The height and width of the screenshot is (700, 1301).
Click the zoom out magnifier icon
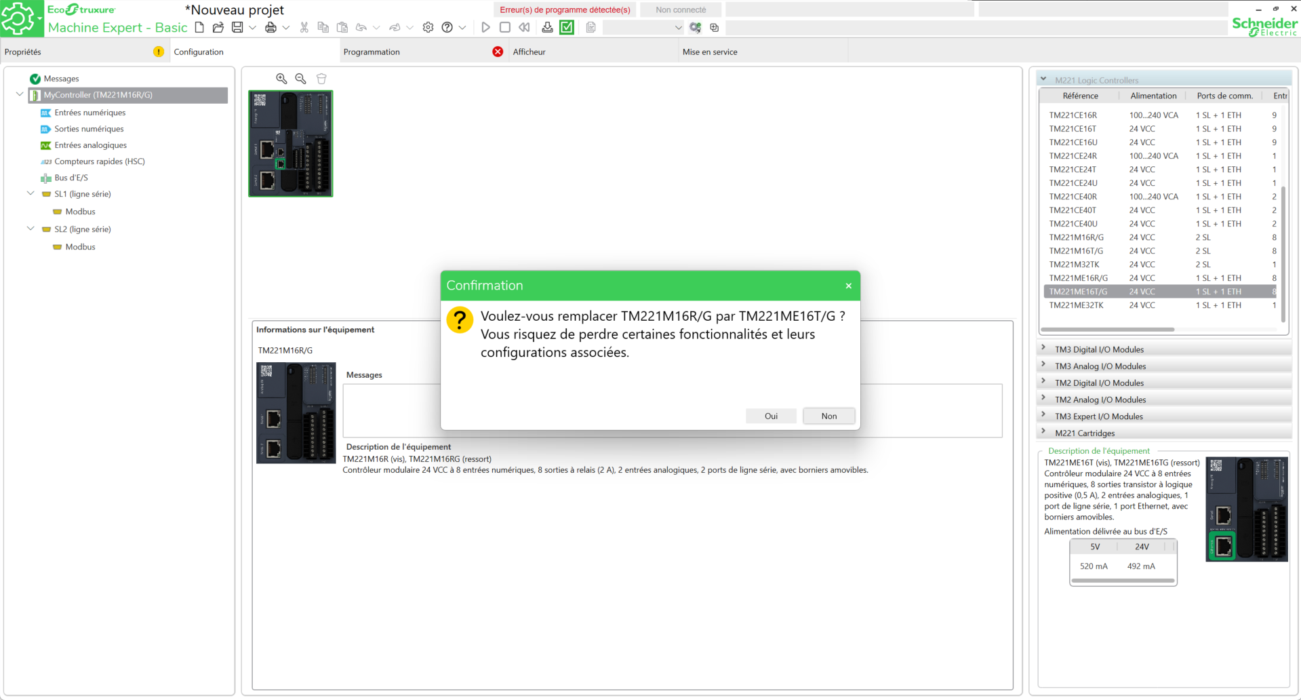(x=300, y=79)
